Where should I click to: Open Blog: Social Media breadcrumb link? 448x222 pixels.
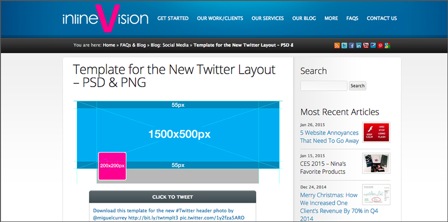(x=170, y=45)
